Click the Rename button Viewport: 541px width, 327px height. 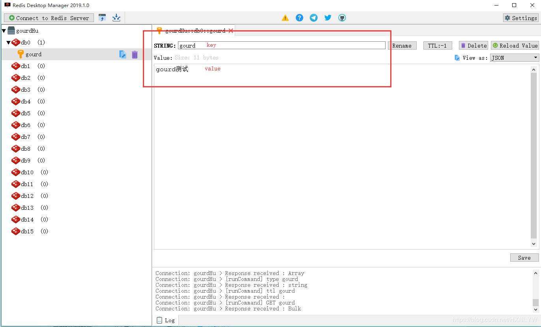(x=402, y=46)
